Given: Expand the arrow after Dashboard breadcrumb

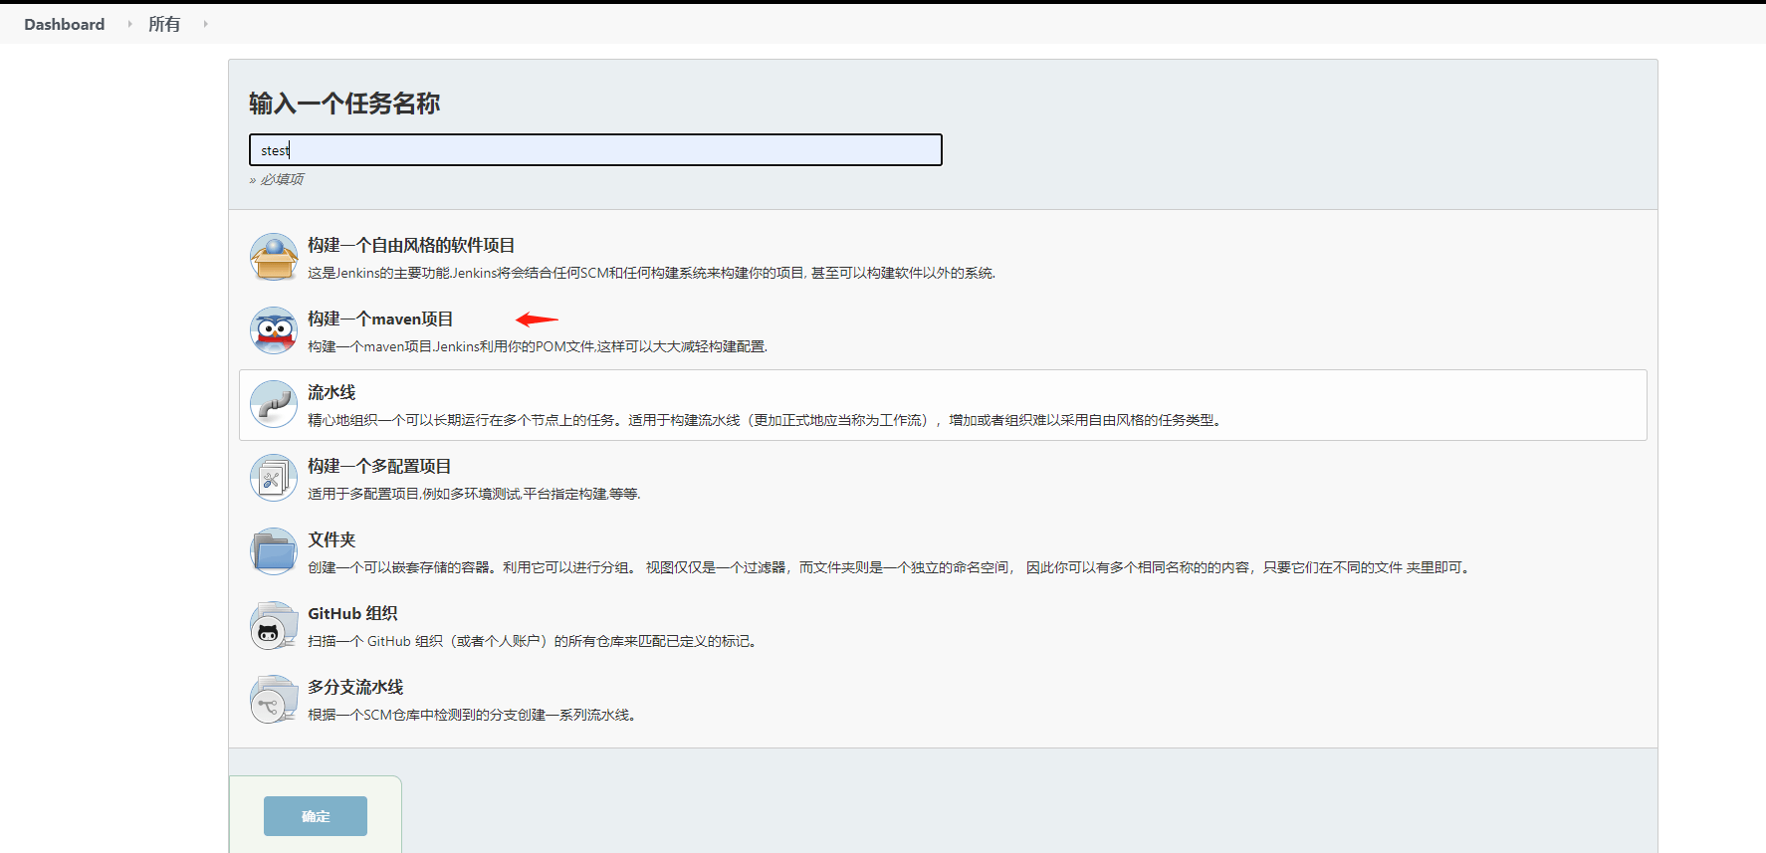Looking at the screenshot, I should tap(129, 24).
